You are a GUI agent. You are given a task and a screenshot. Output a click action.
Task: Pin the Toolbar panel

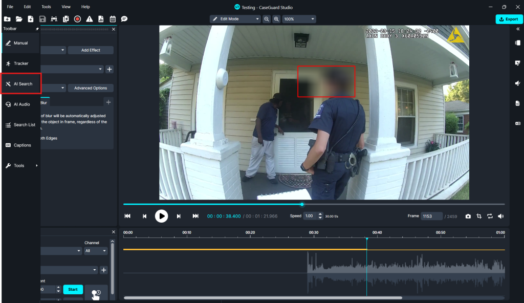37,29
